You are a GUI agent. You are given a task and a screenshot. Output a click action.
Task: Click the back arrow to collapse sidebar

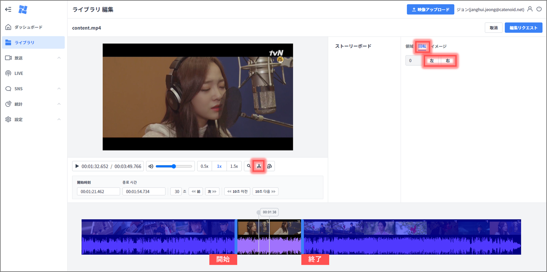point(8,9)
